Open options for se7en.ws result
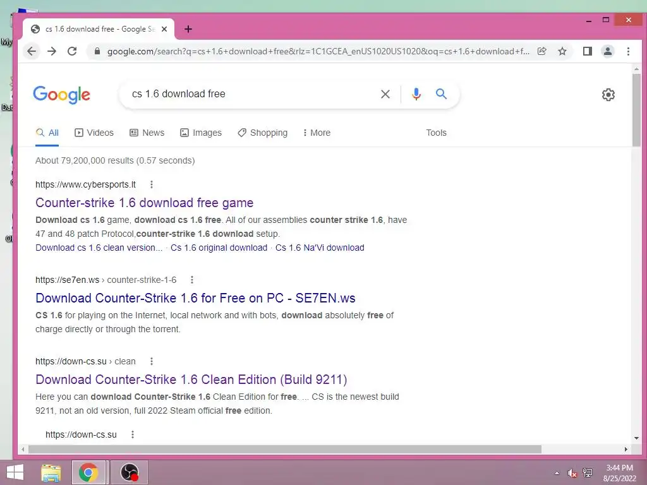 click(x=192, y=280)
